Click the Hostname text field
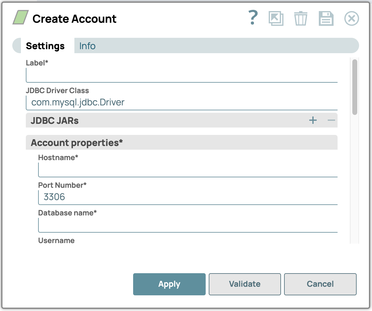Screen dimensions: 372x311 pos(188,170)
